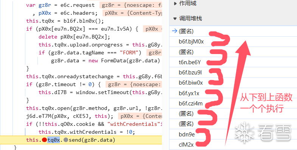Click the 'this.tq0x.withCredentials = !0;' line
Viewport: 297px width, 150px height.
coord(87,132)
